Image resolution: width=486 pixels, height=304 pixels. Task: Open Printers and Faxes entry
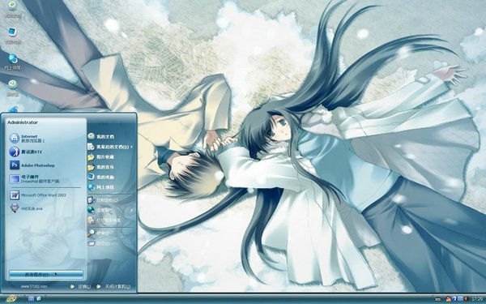(x=104, y=221)
